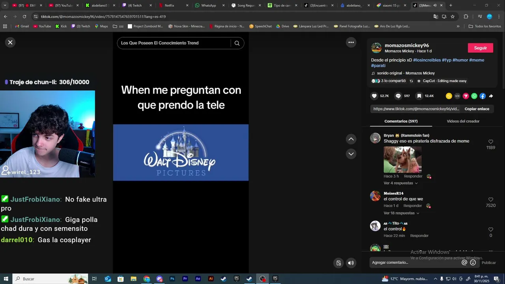
Task: Click CapCut Editing made easy link
Action: tap(441, 81)
